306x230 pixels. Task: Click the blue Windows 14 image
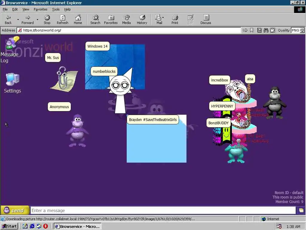pyautogui.click(x=125, y=59)
